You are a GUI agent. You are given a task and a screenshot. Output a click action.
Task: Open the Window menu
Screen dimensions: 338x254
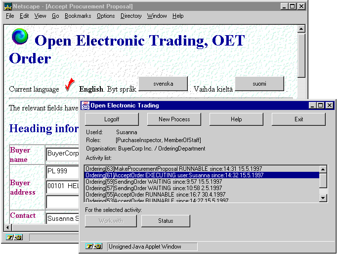pyautogui.click(x=157, y=16)
